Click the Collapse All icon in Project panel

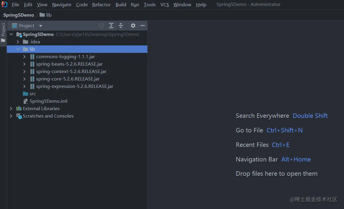click(x=121, y=26)
